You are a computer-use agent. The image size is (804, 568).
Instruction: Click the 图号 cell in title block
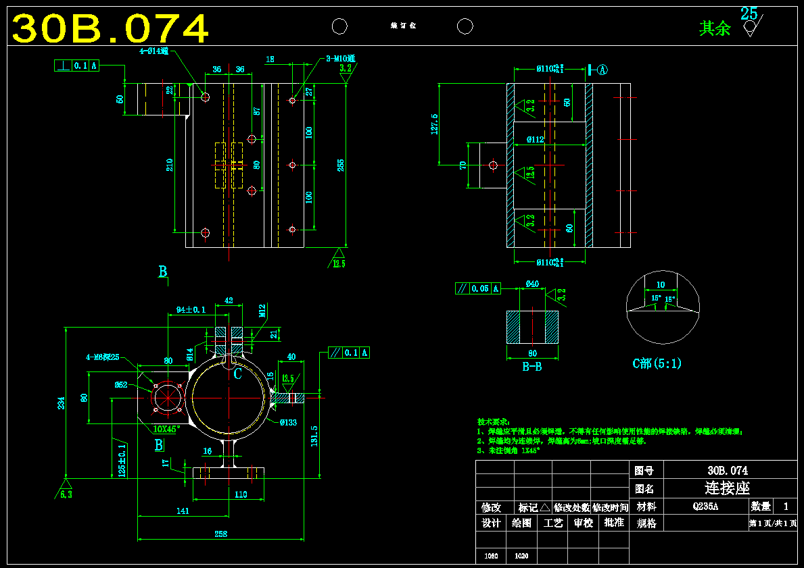(x=646, y=470)
